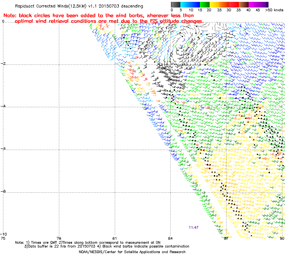Click the latitude label -6

point(3,148)
